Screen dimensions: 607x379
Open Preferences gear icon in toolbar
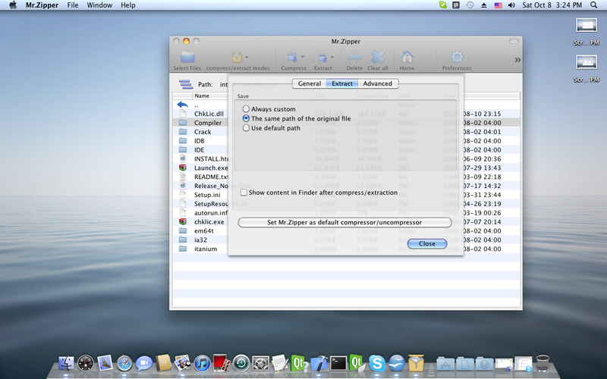tap(457, 58)
